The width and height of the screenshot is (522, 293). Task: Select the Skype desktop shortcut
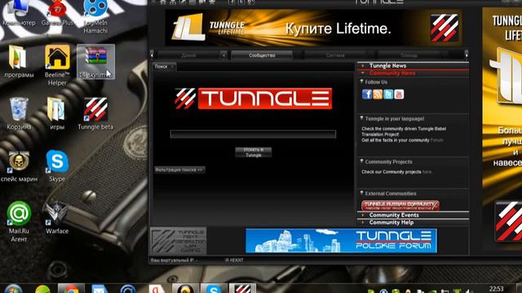click(57, 166)
